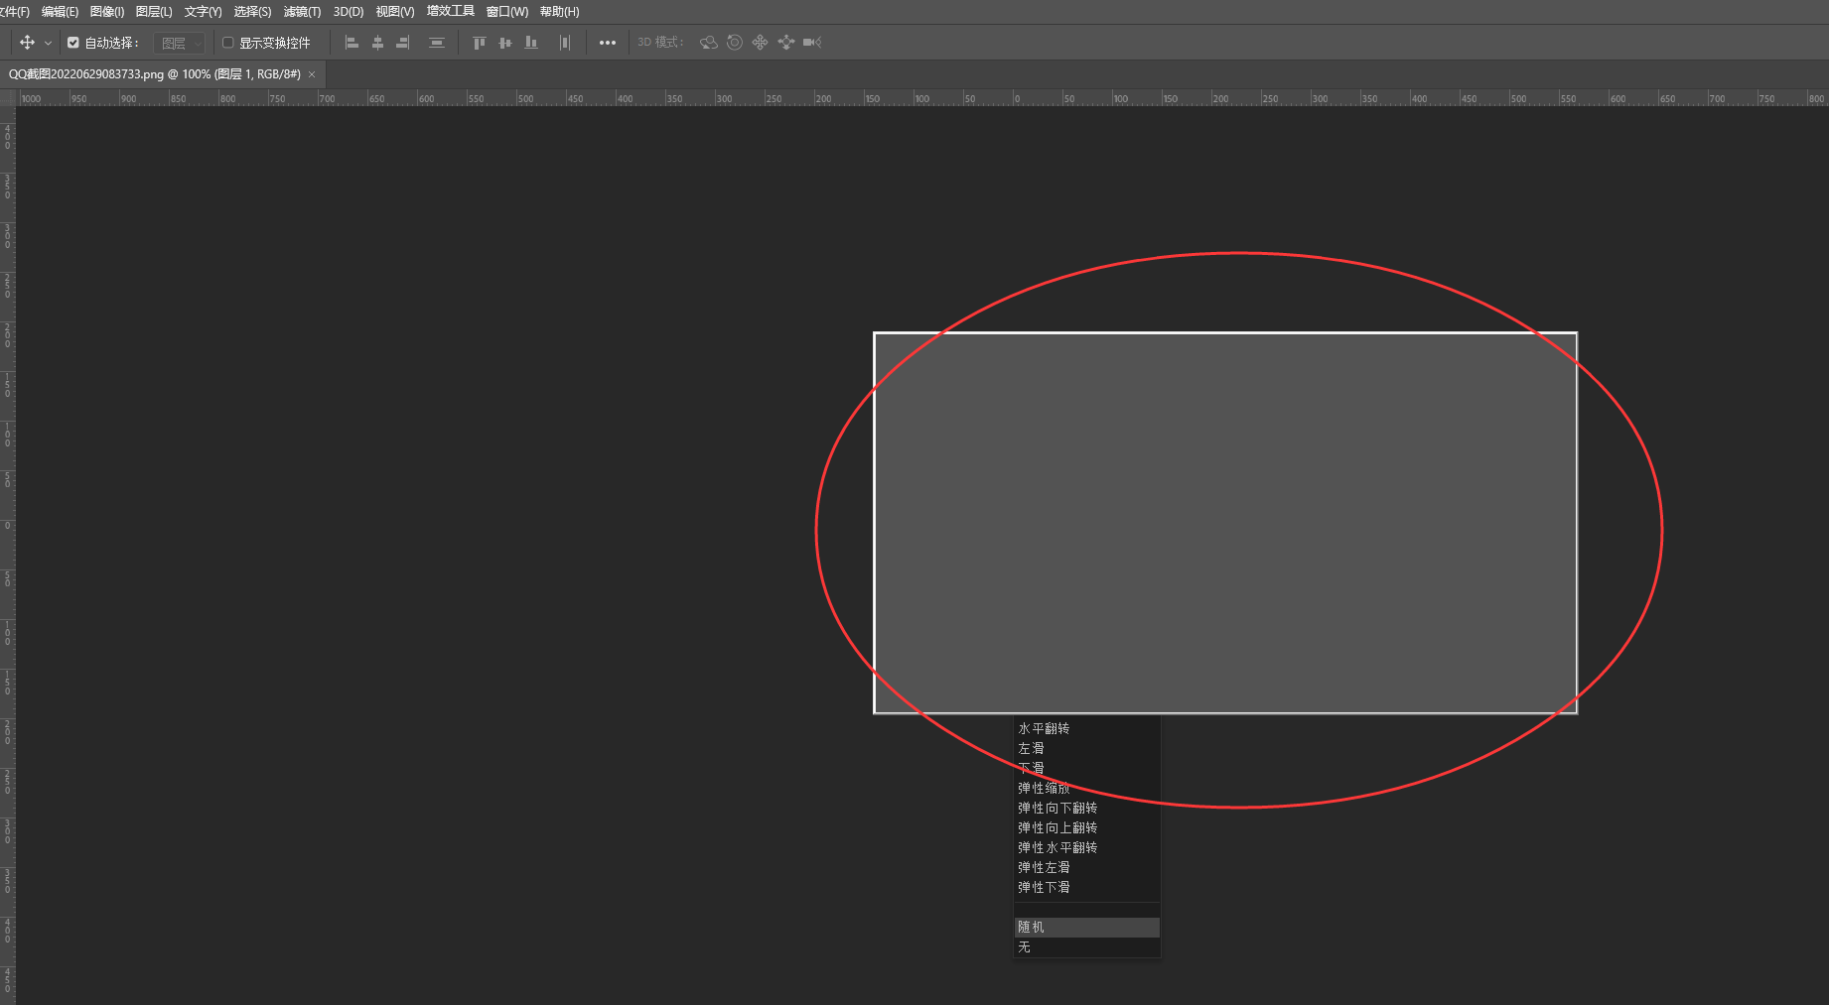Click the align right edges icon
This screenshot has height=1005, width=1829.
coord(402,43)
